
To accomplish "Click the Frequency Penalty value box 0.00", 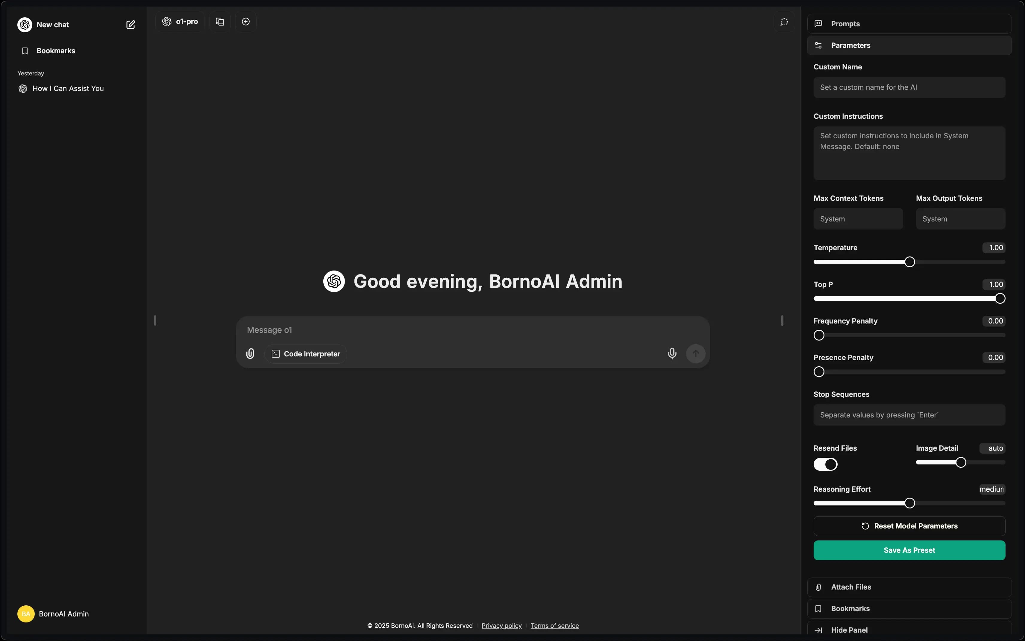I will (x=994, y=321).
